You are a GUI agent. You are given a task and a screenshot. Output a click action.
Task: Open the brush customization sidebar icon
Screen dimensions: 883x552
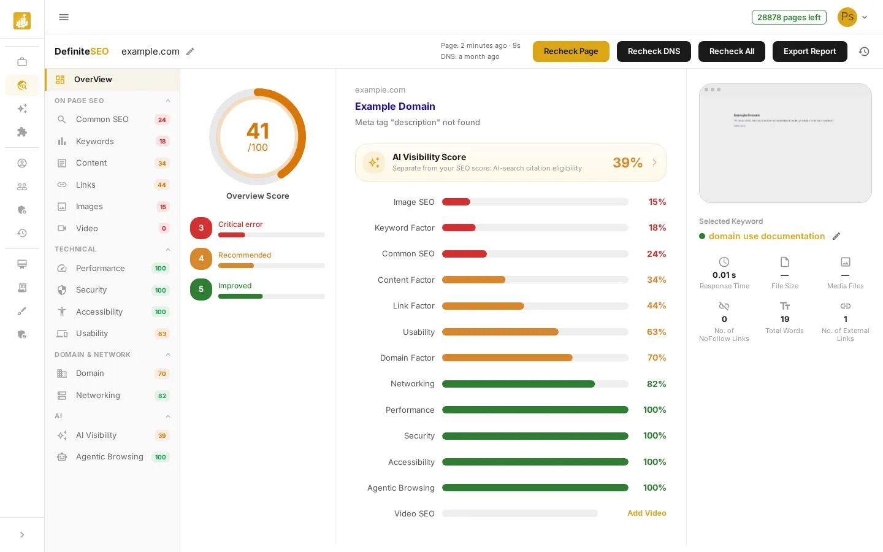[x=22, y=311]
